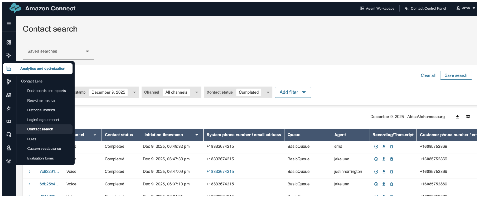Open table settings gear icon
479x207 pixels.
pyautogui.click(x=468, y=117)
